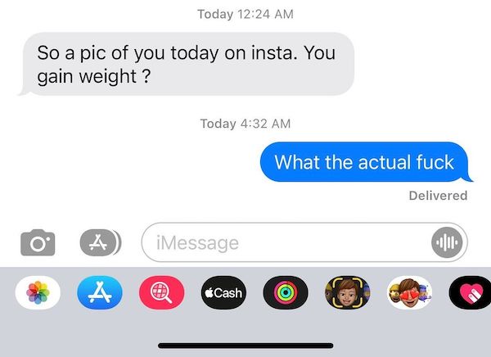Open the blue App Store iMessage app
491x357 pixels.
coord(100,292)
